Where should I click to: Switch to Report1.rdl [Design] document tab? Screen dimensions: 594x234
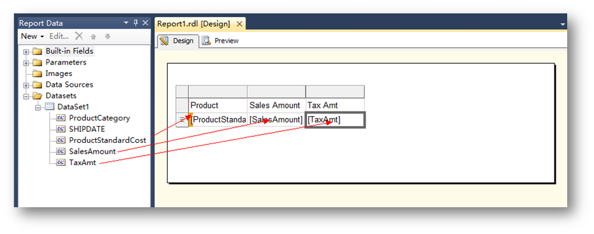193,24
